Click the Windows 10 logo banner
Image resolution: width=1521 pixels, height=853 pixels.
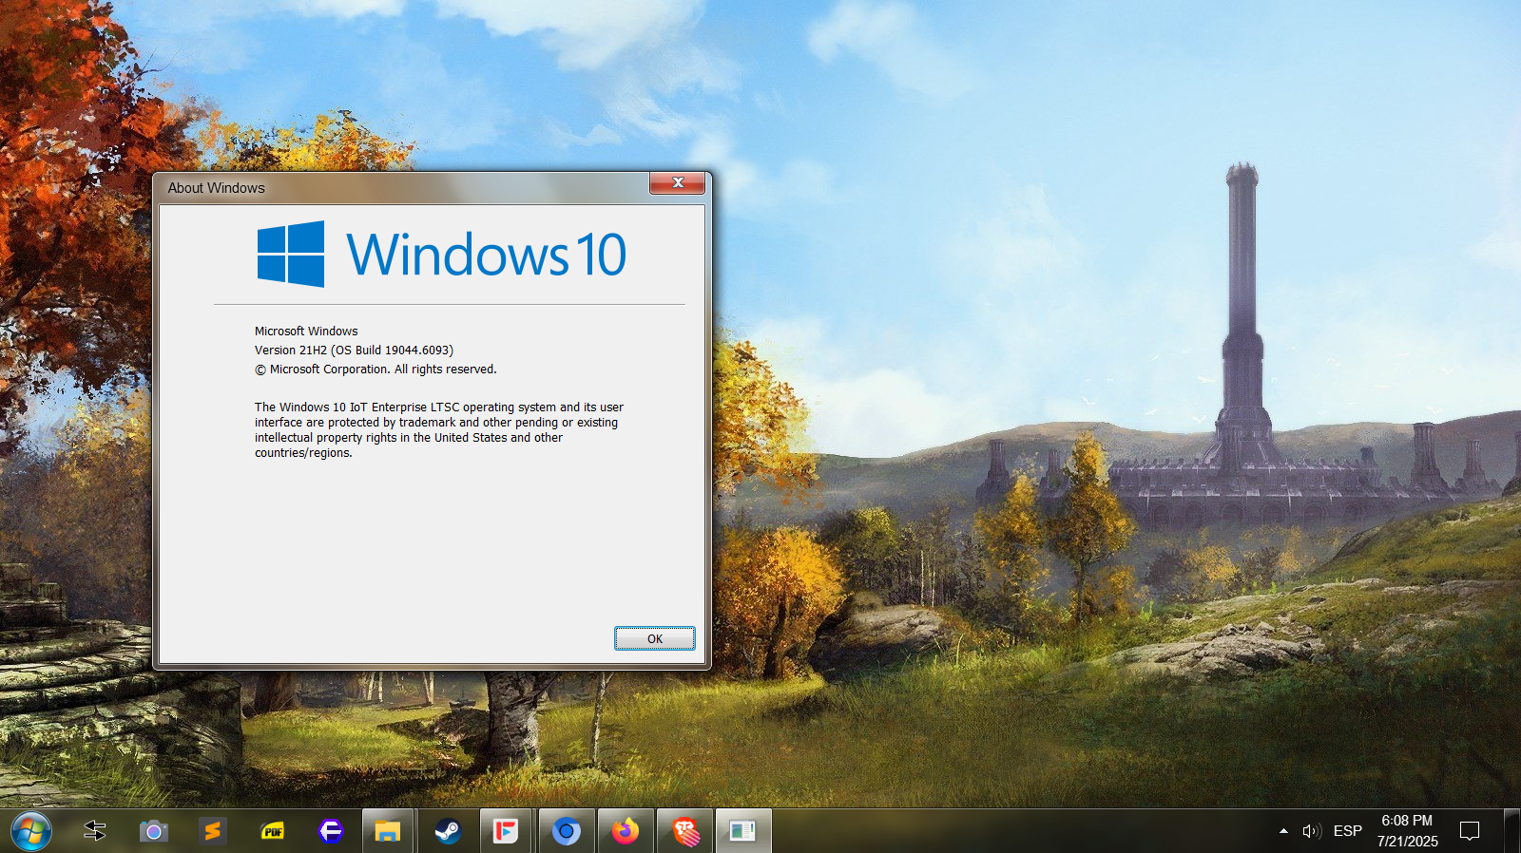click(442, 255)
